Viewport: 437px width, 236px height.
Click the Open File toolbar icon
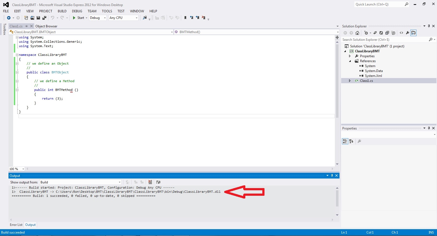point(32,18)
